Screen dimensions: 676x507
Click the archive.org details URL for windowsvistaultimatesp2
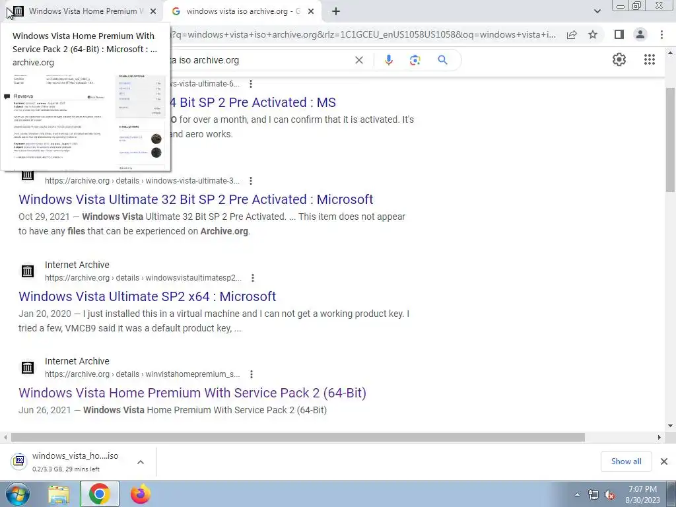[x=143, y=278]
